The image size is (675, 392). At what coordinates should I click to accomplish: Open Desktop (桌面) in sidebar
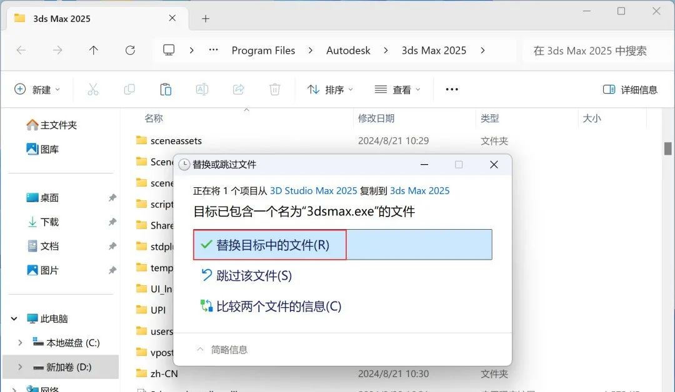pos(42,198)
